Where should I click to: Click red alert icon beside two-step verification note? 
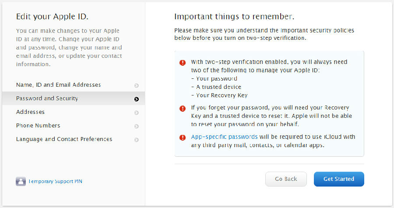183,63
